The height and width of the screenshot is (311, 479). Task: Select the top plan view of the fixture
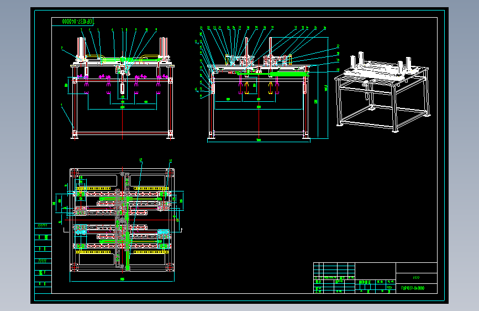122,220
